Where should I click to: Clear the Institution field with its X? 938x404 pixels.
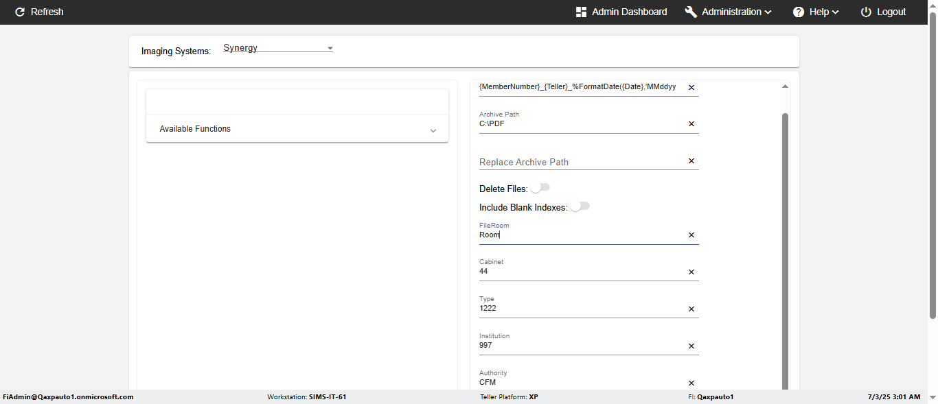[x=691, y=346]
